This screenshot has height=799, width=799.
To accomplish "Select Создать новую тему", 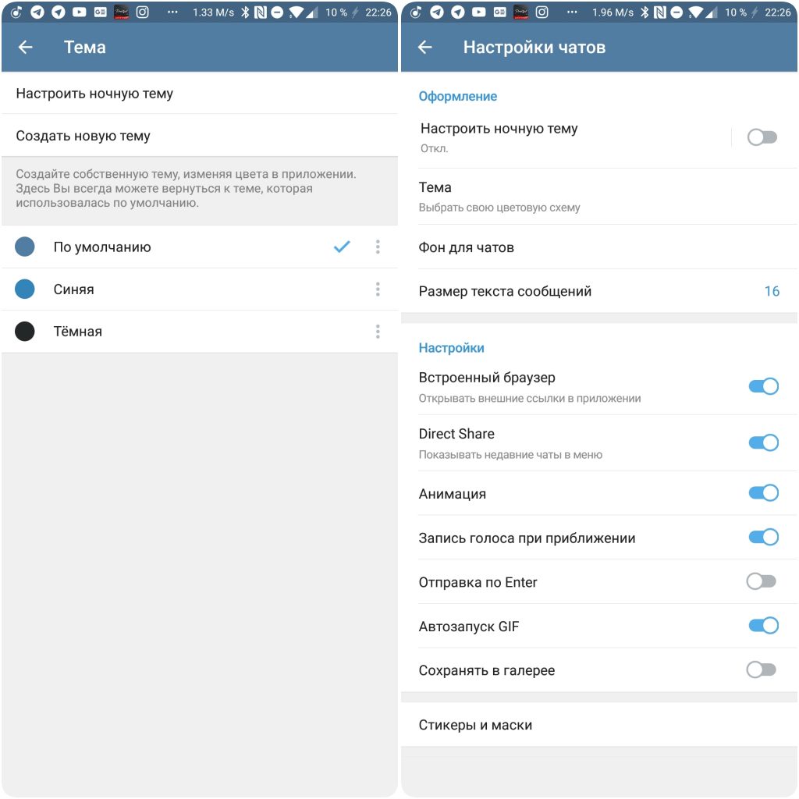I will [x=200, y=136].
